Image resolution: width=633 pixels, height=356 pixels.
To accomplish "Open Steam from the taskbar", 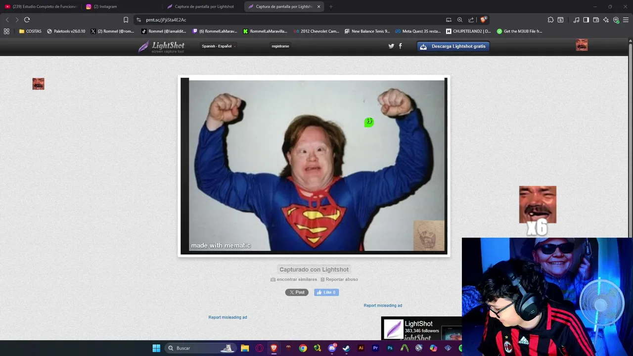I will click(346, 348).
